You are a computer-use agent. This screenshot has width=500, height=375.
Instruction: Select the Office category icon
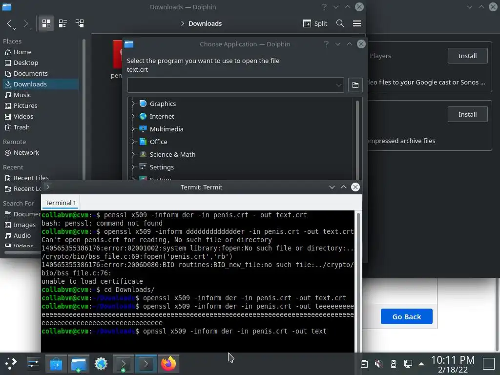[x=143, y=142]
